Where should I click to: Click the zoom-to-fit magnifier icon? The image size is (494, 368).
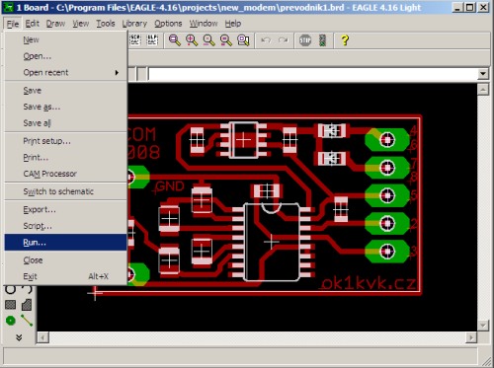(x=175, y=40)
